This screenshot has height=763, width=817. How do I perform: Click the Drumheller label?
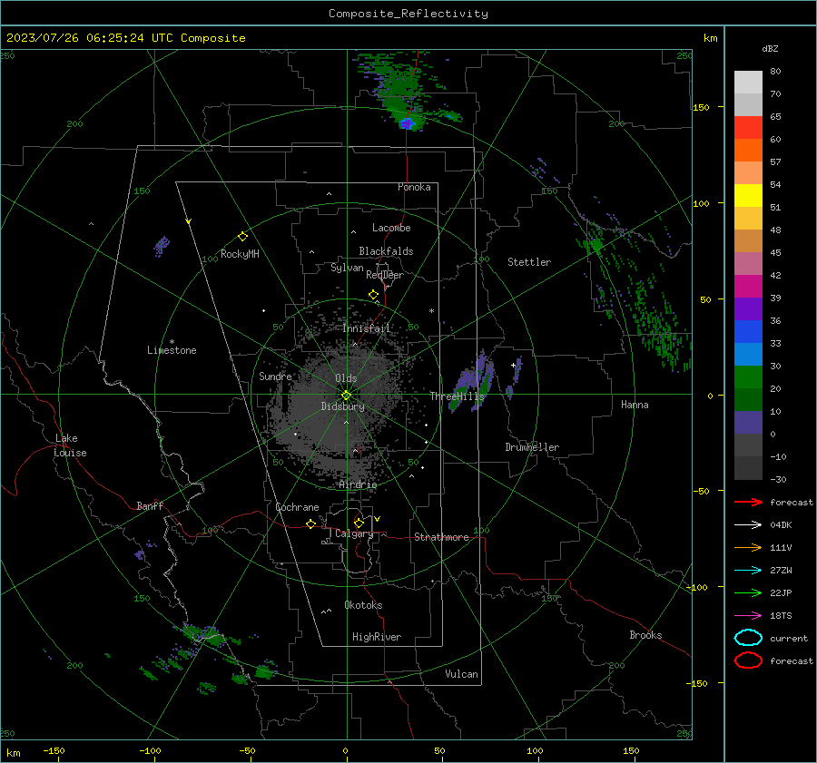[x=532, y=447]
